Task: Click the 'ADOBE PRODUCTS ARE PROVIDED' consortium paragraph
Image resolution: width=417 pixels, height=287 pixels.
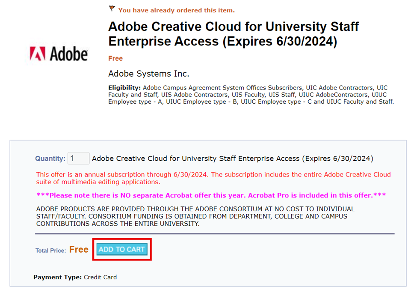Action: (195, 216)
